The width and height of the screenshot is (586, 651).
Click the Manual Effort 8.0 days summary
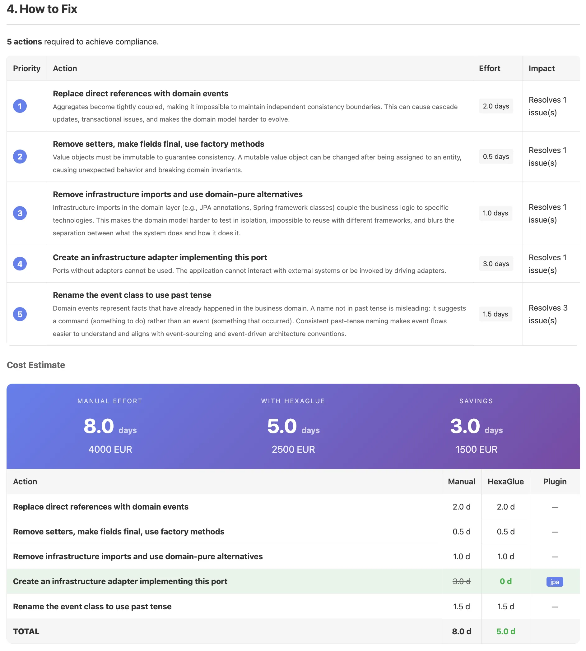[x=110, y=427]
